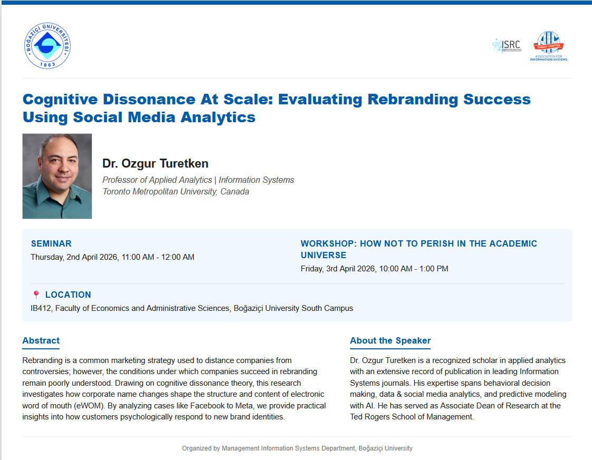Select the Professor of Applied Analytics line

pos(198,180)
